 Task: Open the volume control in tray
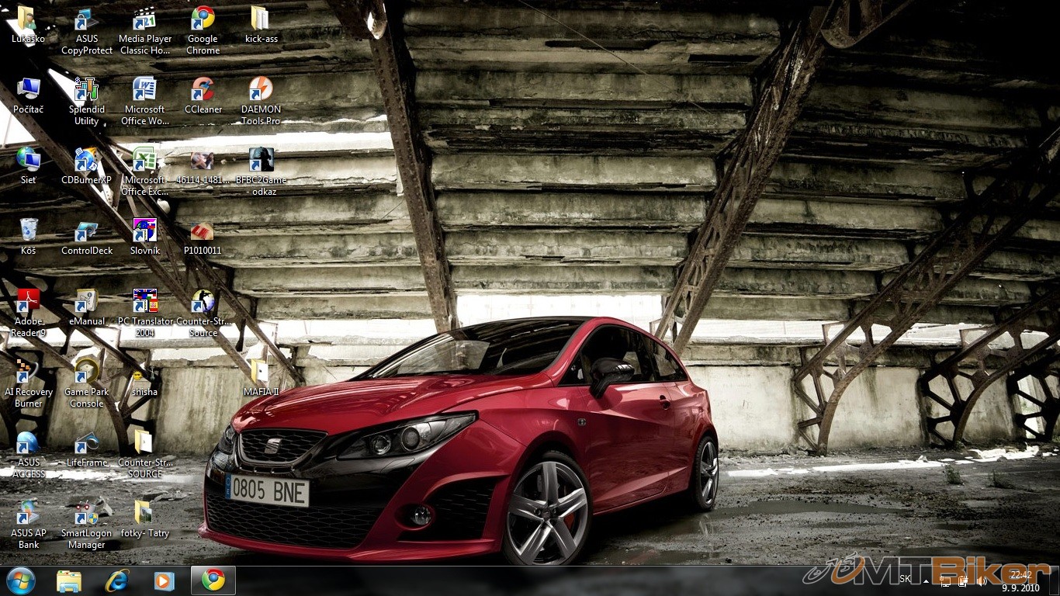point(981,580)
